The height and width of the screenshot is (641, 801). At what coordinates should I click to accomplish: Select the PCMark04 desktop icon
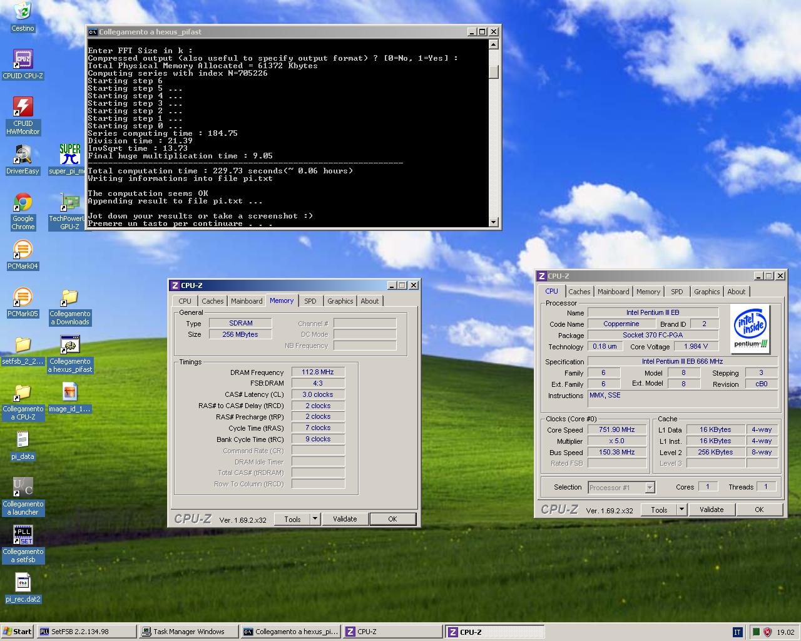pyautogui.click(x=23, y=255)
